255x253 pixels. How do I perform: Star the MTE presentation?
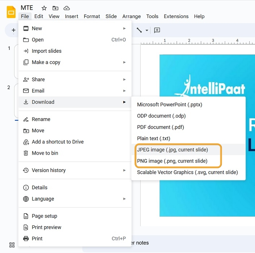(x=44, y=8)
